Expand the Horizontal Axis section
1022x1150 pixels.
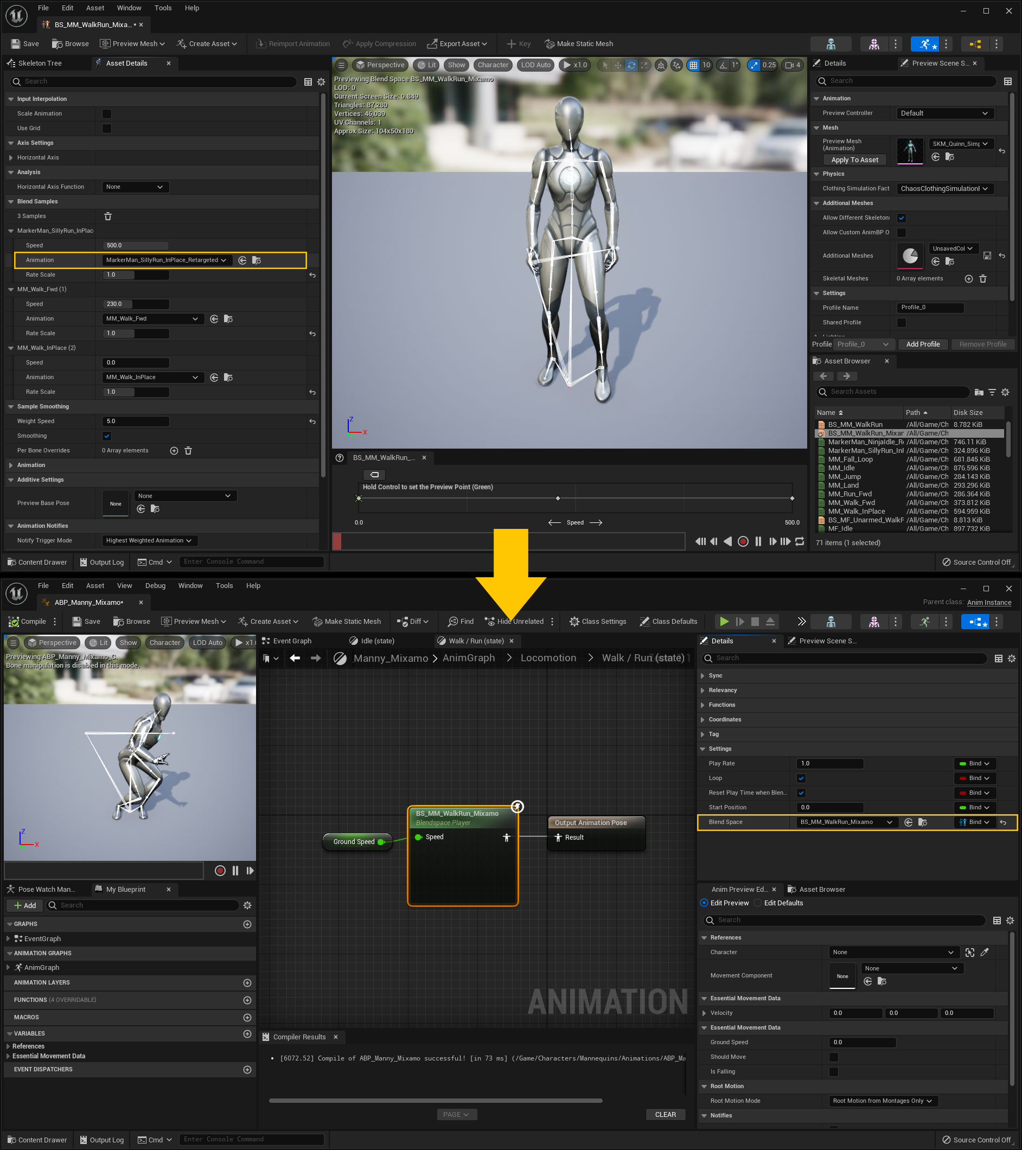point(11,158)
